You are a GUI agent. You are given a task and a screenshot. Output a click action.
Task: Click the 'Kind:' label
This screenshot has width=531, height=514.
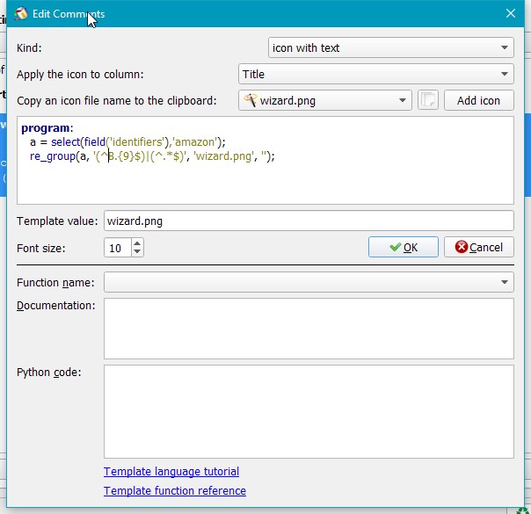[x=29, y=47]
